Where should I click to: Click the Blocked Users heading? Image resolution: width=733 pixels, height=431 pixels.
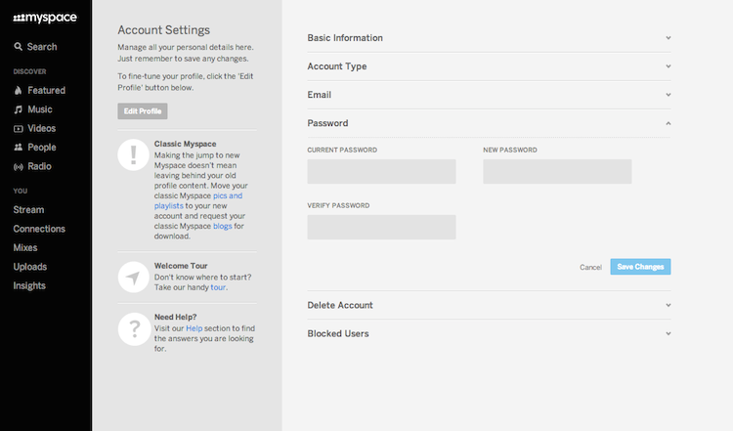coord(338,334)
